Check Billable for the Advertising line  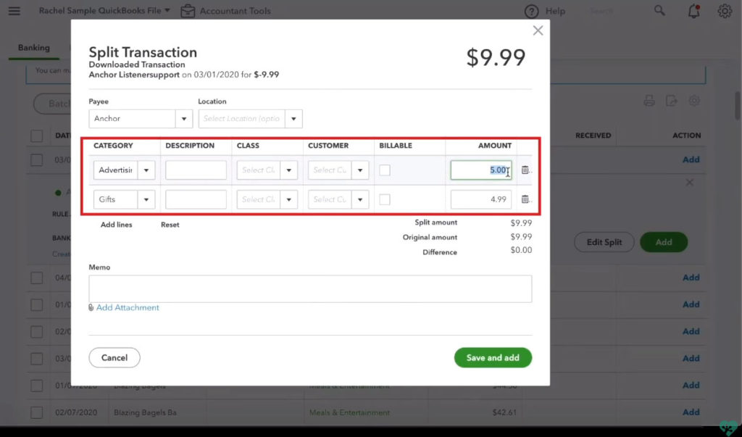[x=385, y=170]
